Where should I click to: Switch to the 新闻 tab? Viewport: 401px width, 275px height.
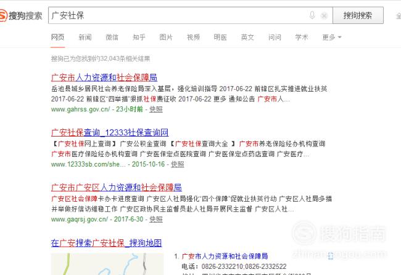point(85,38)
